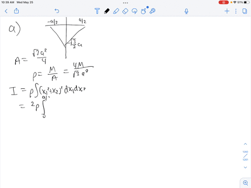Tap the 10:39 AM clock
The height and width of the screenshot is (188, 251).
8,2
